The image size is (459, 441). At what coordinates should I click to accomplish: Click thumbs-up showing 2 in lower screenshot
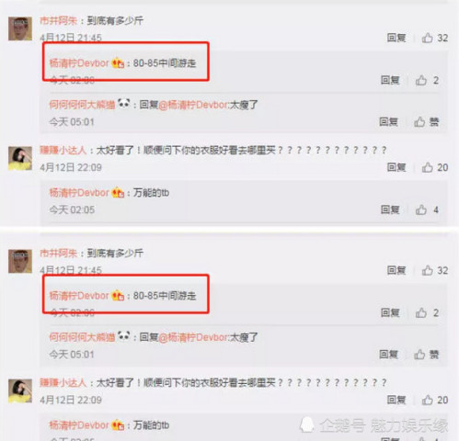click(x=421, y=312)
